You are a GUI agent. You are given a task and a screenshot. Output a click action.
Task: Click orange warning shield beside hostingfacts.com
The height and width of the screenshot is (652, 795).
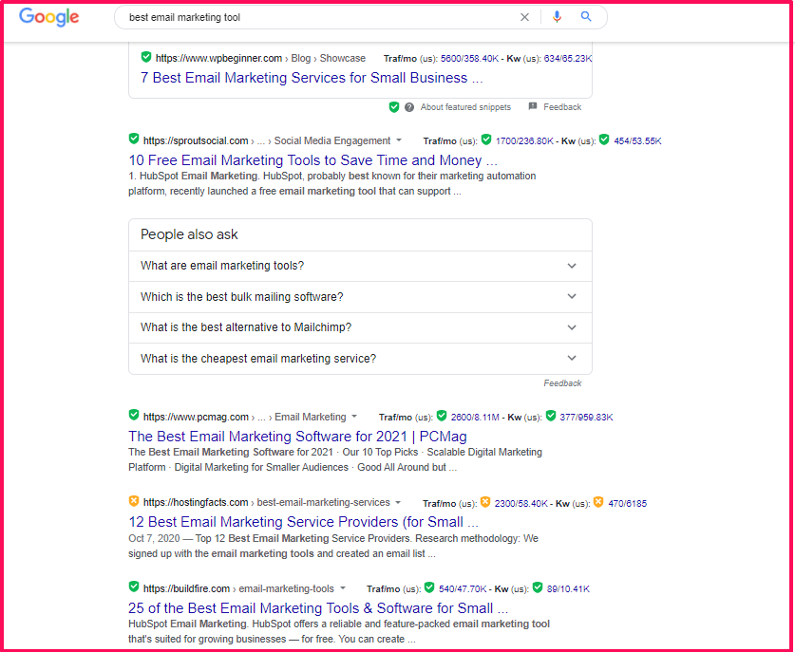click(x=134, y=501)
